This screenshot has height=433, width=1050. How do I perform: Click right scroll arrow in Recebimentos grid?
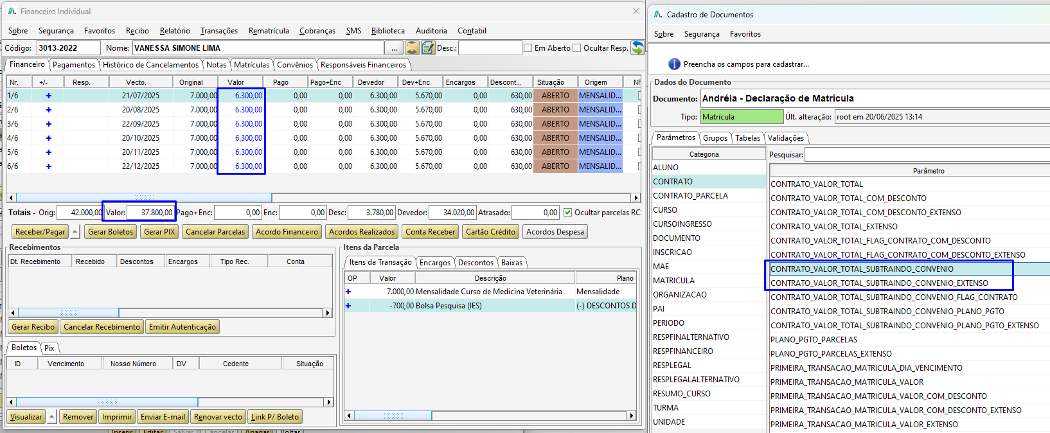coord(328,313)
